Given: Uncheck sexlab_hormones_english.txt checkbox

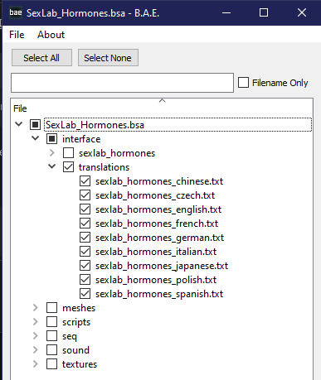Looking at the screenshot, I should (x=85, y=209).
